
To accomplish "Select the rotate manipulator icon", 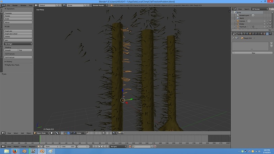I will tap(71, 133).
